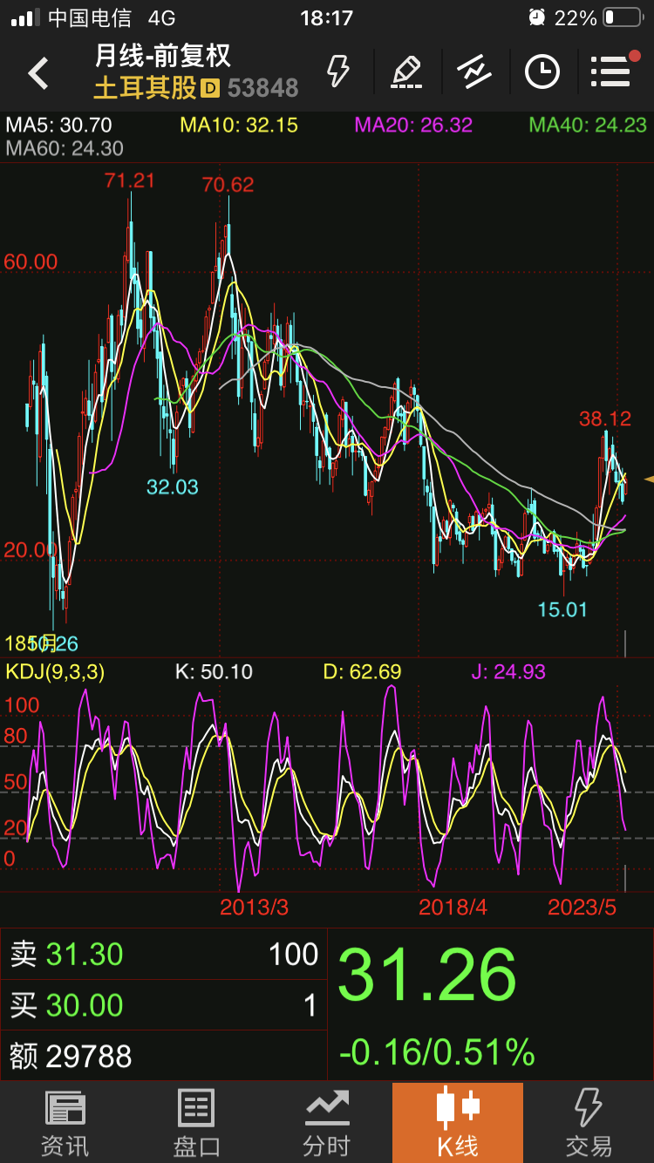Tap the lightning bolt quick trade icon

click(x=337, y=71)
